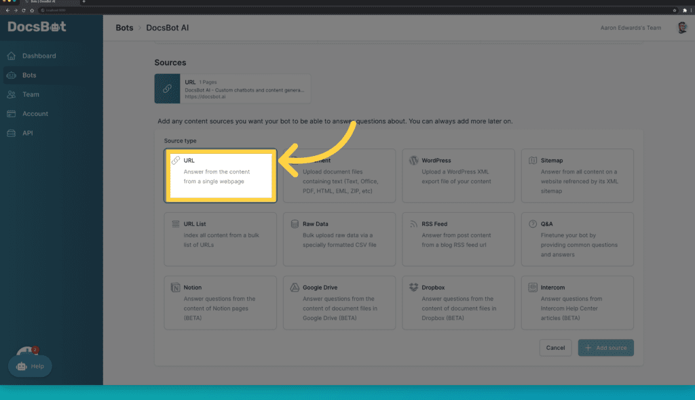
Task: Open Dashboard from the sidebar
Action: pos(39,56)
